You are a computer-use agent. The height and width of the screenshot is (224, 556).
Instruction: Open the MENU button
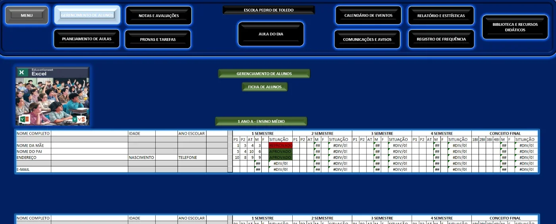27,15
